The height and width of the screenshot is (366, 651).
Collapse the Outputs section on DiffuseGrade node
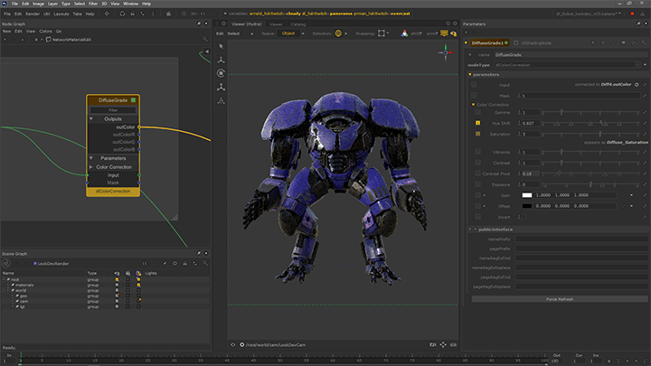pos(90,118)
